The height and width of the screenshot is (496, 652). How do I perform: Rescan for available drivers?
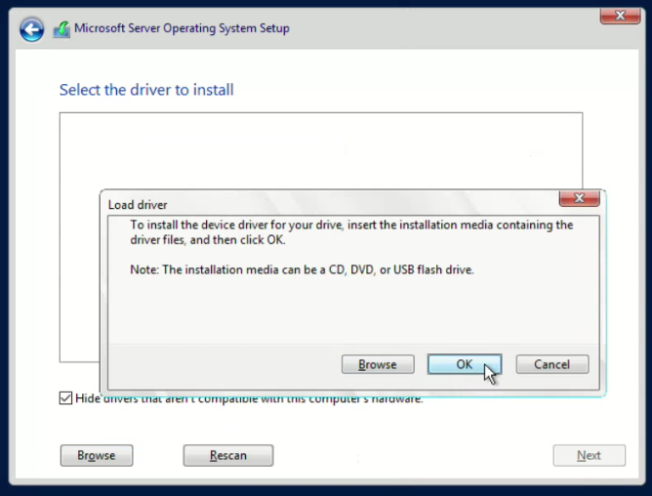tap(228, 455)
